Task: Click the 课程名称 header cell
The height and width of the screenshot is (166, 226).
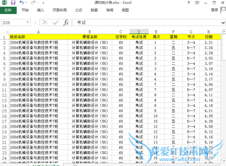Action: click(x=89, y=37)
